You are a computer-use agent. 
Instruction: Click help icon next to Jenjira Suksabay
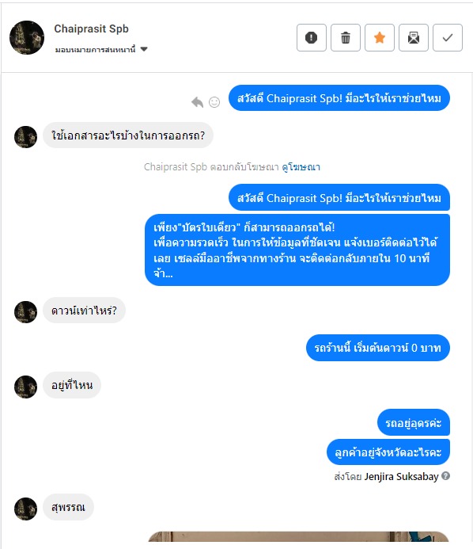[x=445, y=476]
